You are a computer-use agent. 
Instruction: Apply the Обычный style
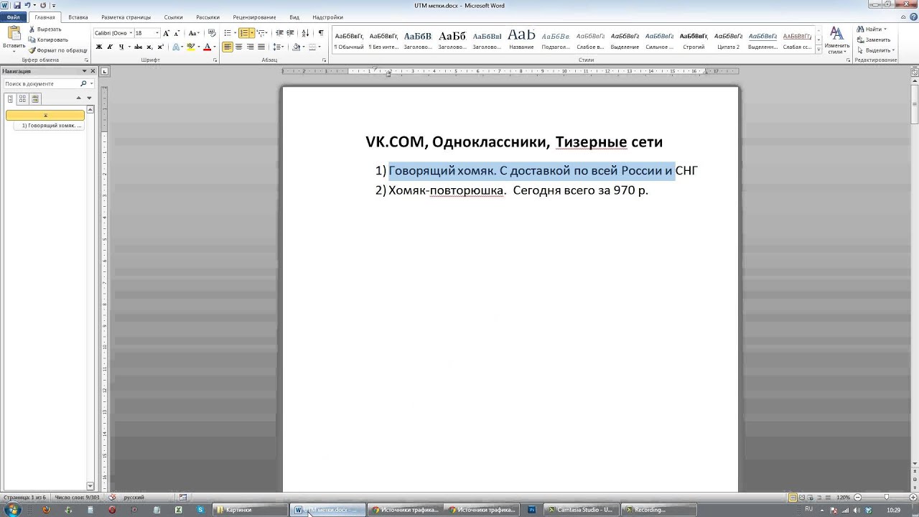(350, 41)
